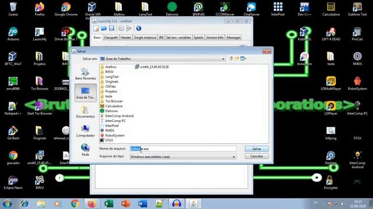Select Documentos in the places sidebar

(86, 112)
